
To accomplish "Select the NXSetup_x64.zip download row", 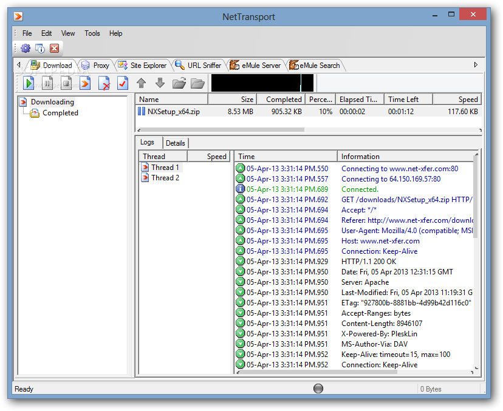I will pyautogui.click(x=308, y=112).
